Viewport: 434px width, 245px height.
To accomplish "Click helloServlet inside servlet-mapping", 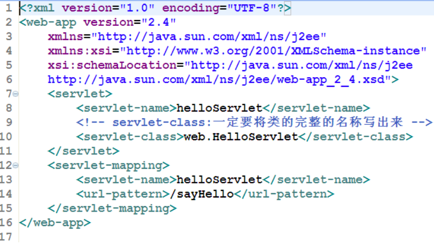I will coord(219,180).
